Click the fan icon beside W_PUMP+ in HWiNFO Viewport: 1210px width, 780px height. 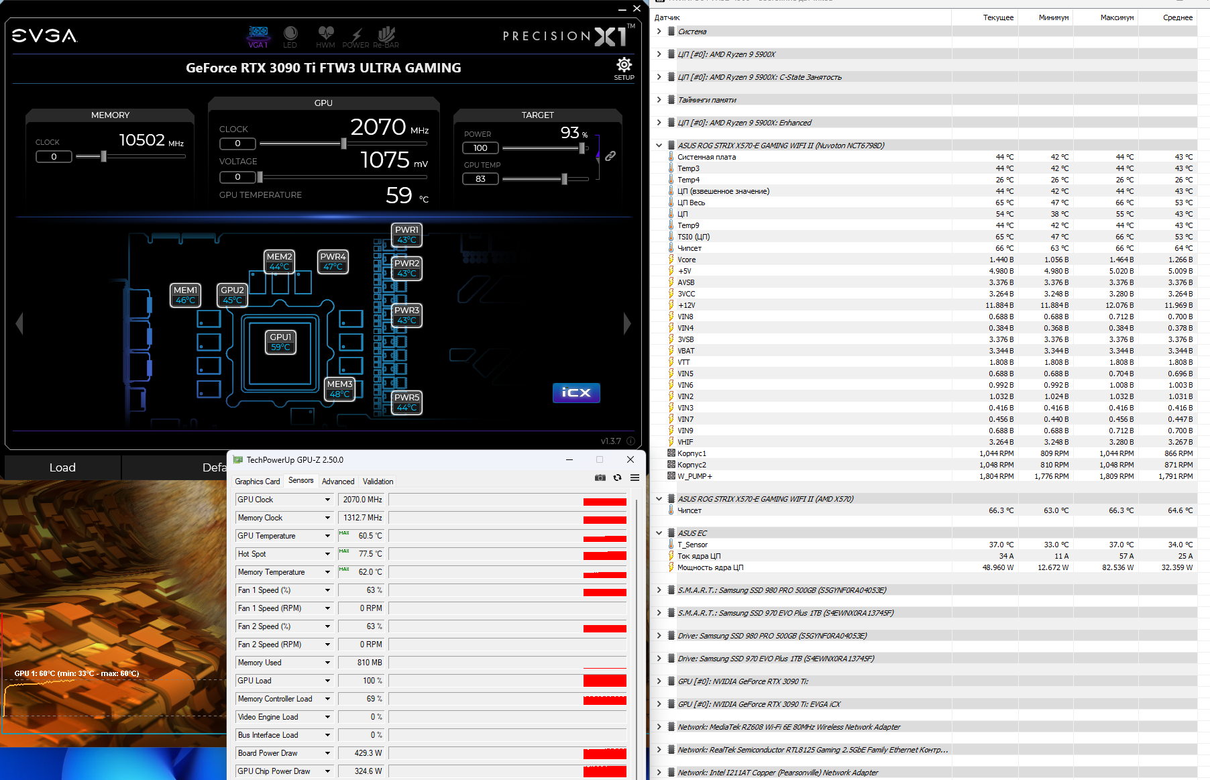[x=671, y=476]
